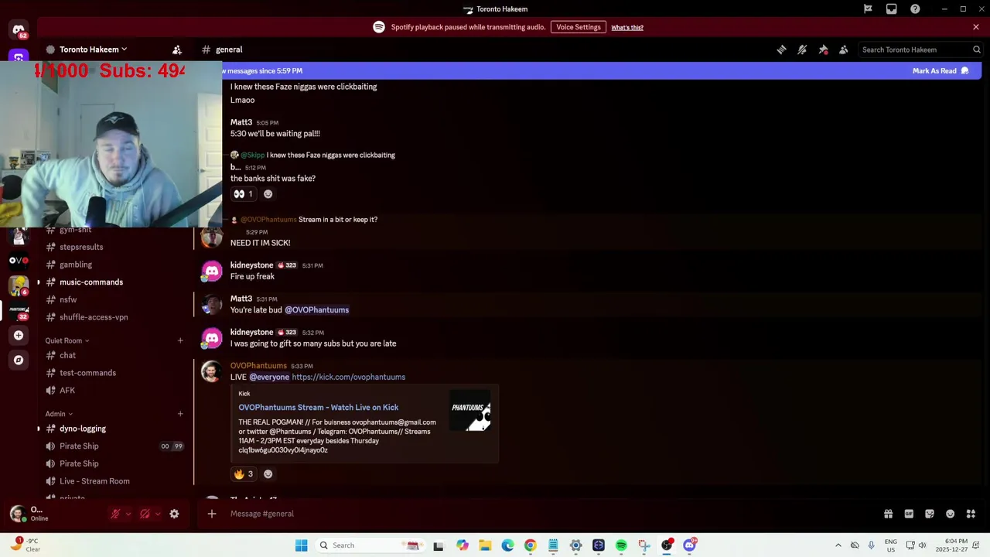Viewport: 990px width, 557px height.
Task: Toggle microphone mute in user panel
Action: (115, 514)
